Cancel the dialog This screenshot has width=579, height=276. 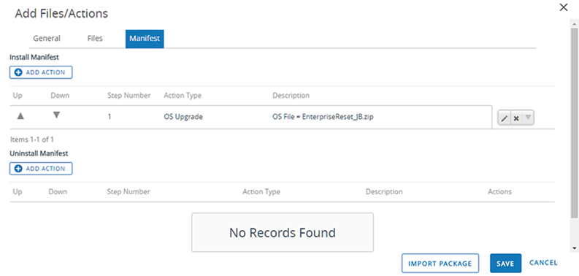[543, 263]
